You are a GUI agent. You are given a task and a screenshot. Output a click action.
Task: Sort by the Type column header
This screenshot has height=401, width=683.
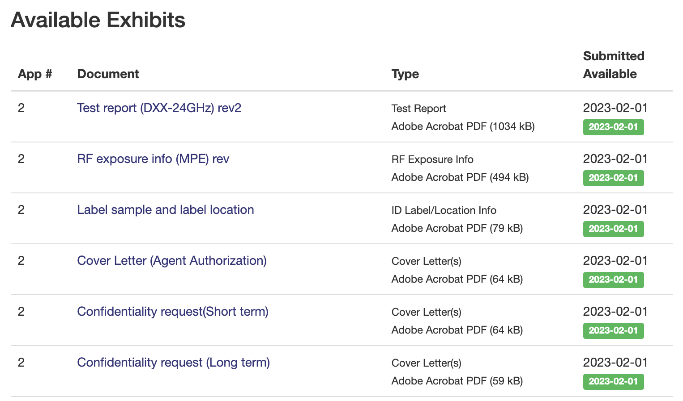click(x=405, y=74)
